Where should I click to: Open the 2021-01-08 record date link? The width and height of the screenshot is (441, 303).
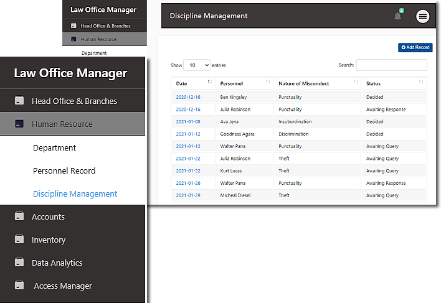pyautogui.click(x=187, y=121)
